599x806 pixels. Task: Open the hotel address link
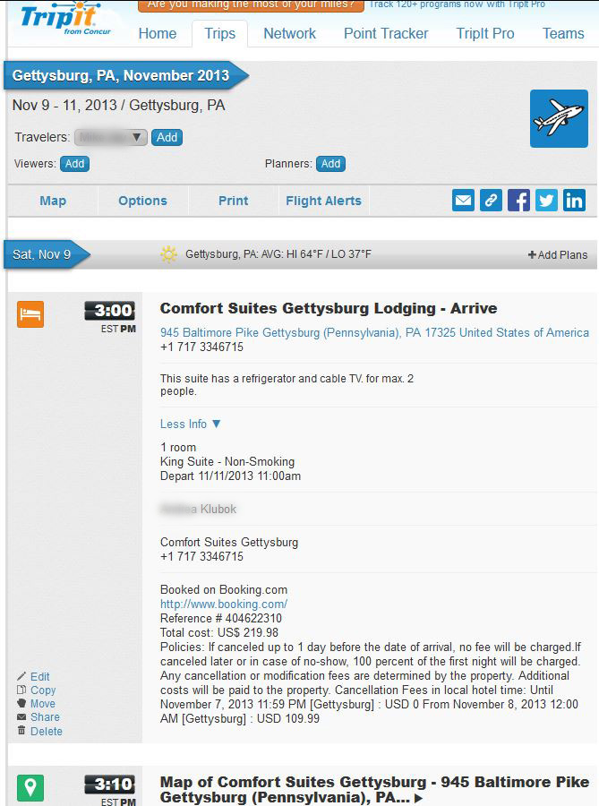pos(374,332)
